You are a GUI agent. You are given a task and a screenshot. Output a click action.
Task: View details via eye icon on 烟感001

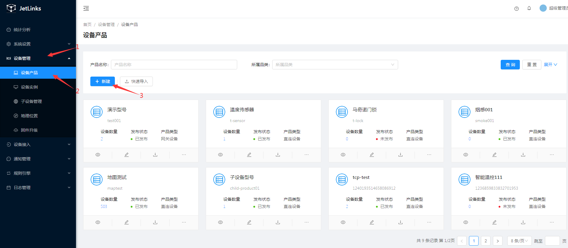click(466, 155)
